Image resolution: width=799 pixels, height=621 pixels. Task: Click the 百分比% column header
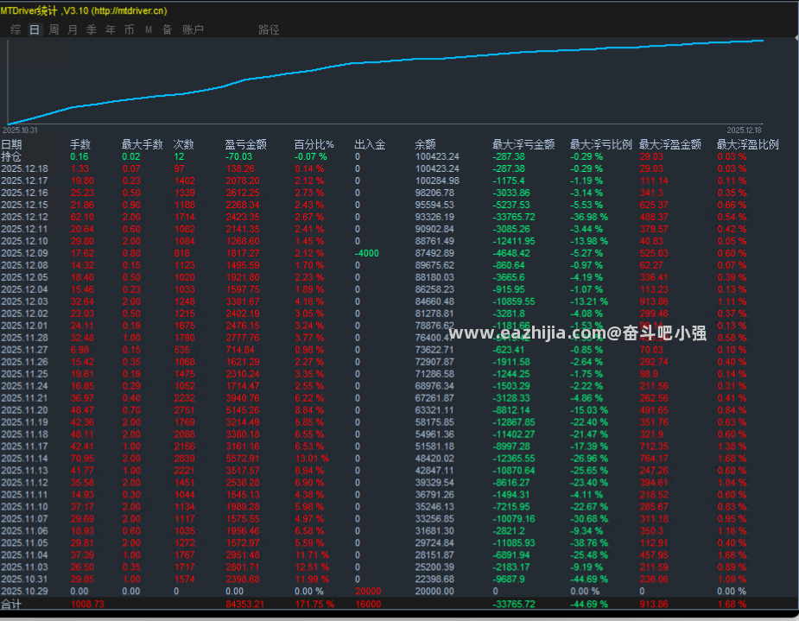pyautogui.click(x=314, y=145)
